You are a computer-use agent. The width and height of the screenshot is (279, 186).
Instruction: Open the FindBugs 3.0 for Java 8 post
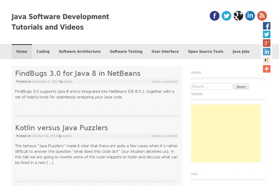point(78,73)
